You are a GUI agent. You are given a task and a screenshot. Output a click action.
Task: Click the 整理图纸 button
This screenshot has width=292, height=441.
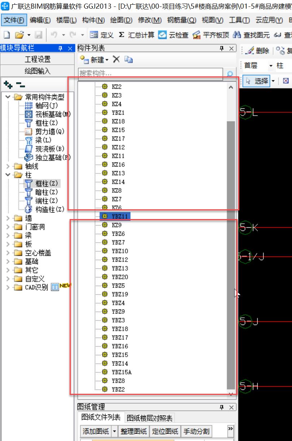(134, 431)
